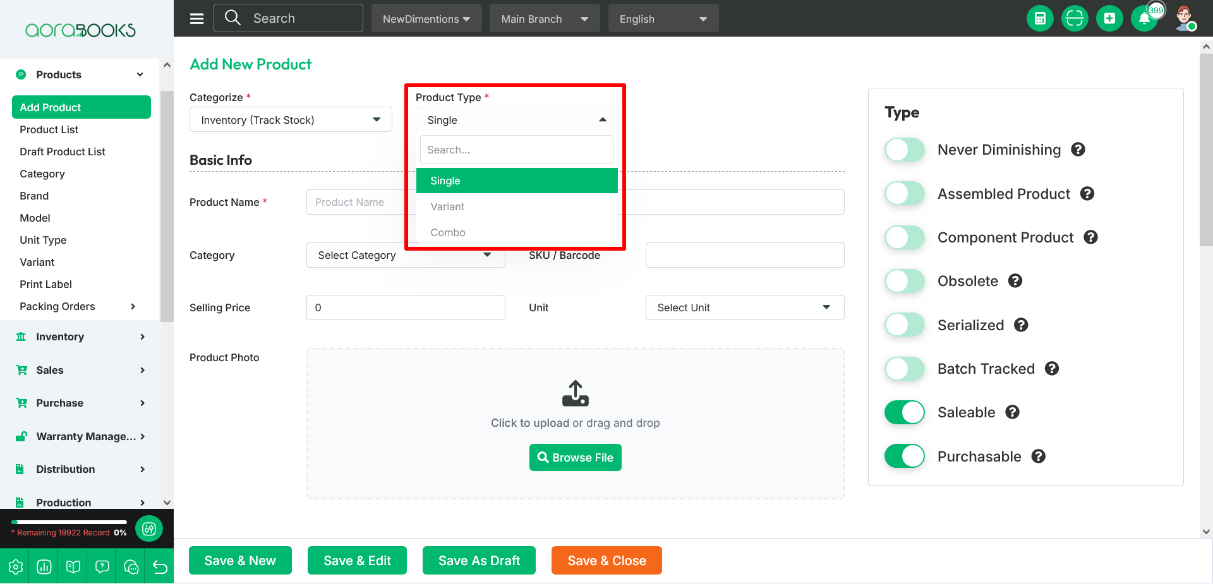Click the SKU / Barcode input field
The image size is (1213, 584).
[745, 255]
